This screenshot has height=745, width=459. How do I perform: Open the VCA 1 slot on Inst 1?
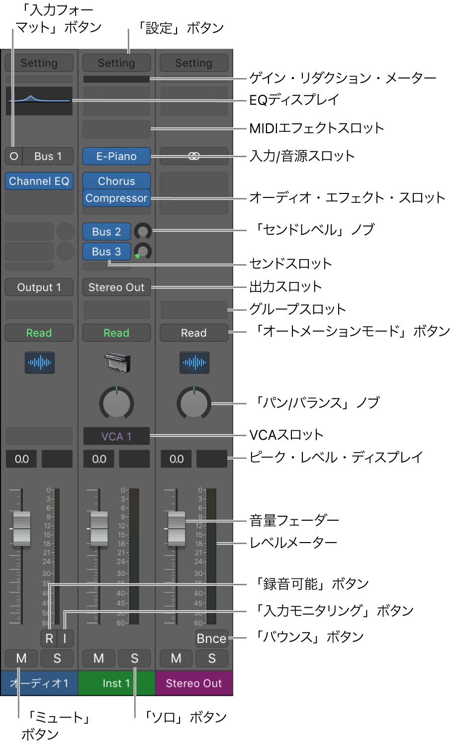click(116, 436)
